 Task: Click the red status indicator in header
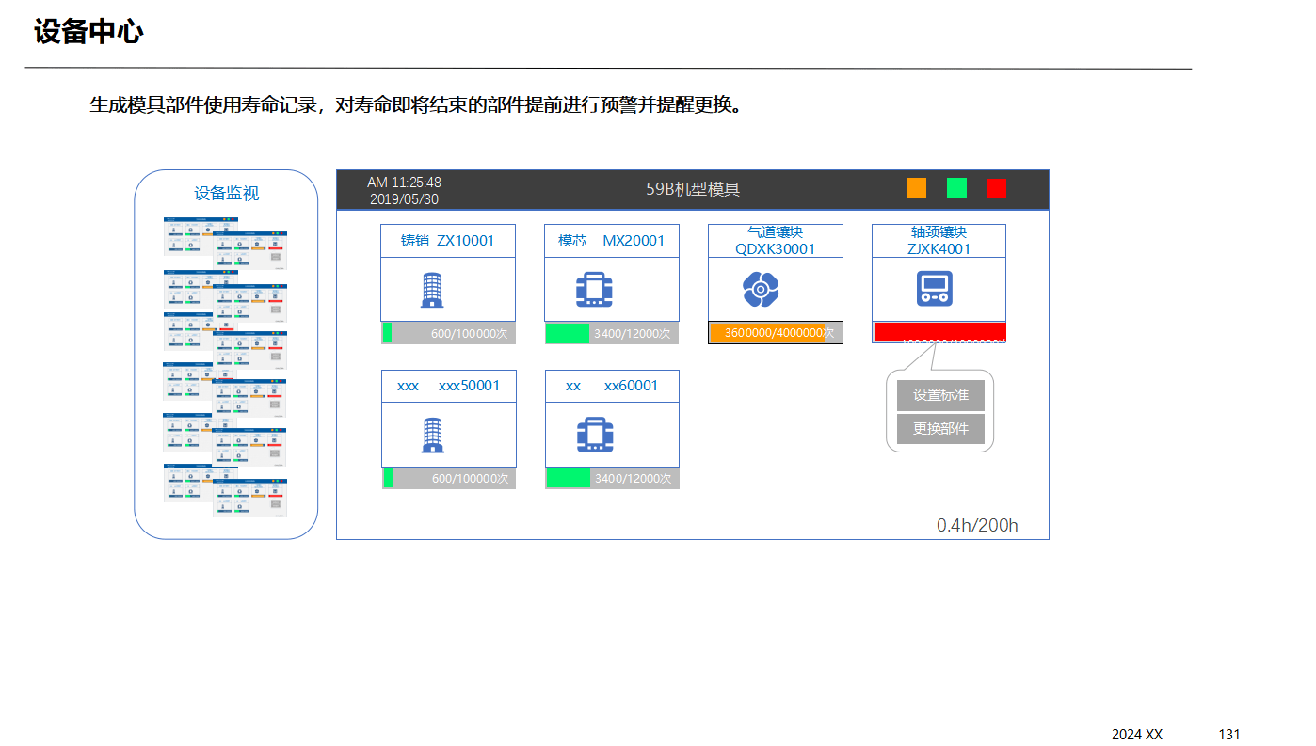point(997,187)
